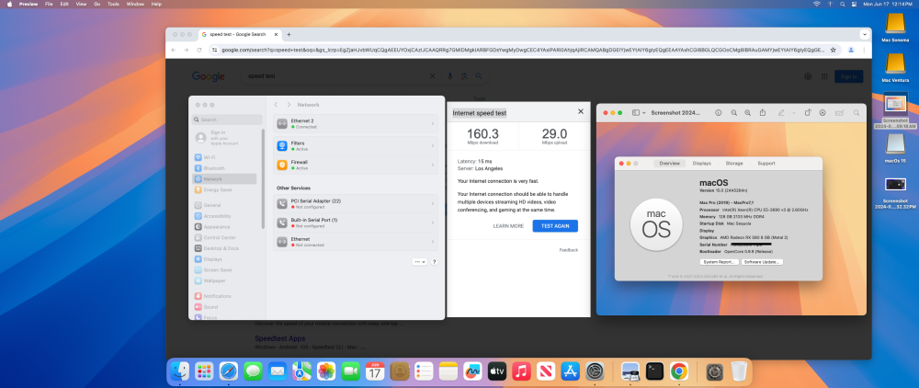Click the Inspector info icon in Preview toolbar
Viewport: 919px width, 388px height.
719,112
